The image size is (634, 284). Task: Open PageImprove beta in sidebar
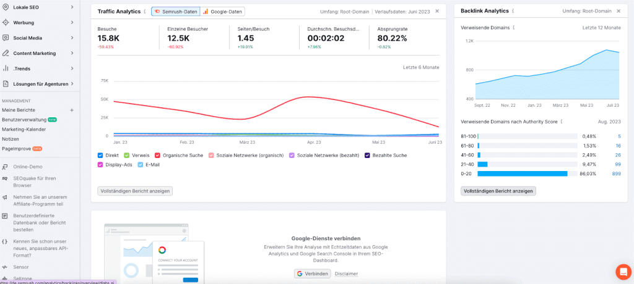click(x=17, y=149)
